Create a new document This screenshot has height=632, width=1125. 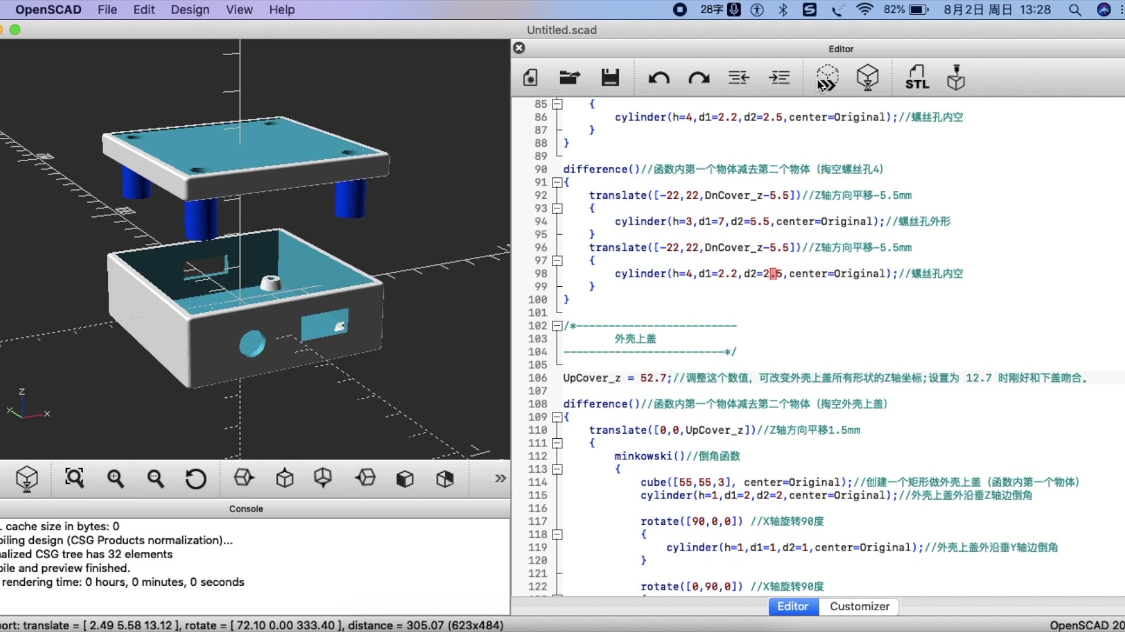coord(529,77)
